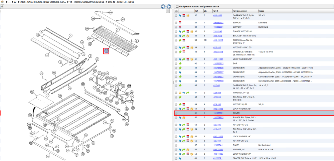Viewport: 334px width, 161px height.
Task: Add the 433-1080 carriage bolt row
Action: coord(176,16)
